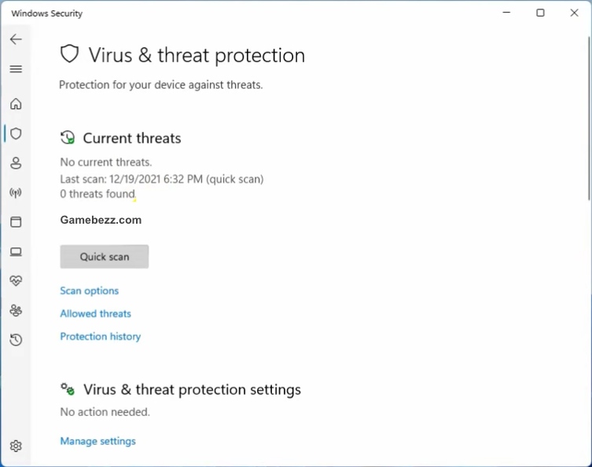This screenshot has width=592, height=467.
Task: Open the hamburger navigation menu
Action: [16, 69]
